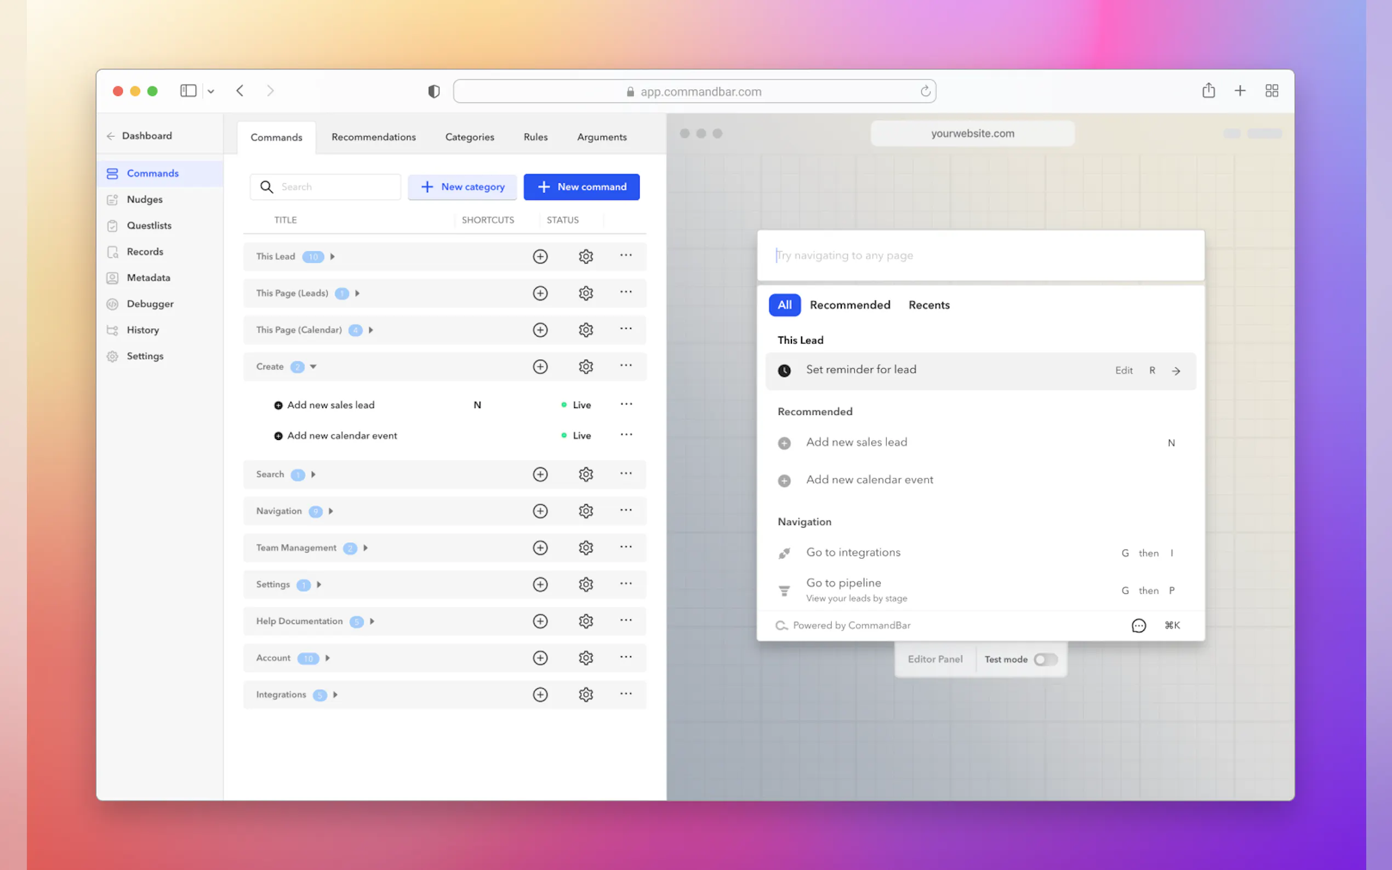Open the sidebar dropdown chevron in Safari's toolbar
Image resolution: width=1392 pixels, height=870 pixels.
tap(211, 91)
